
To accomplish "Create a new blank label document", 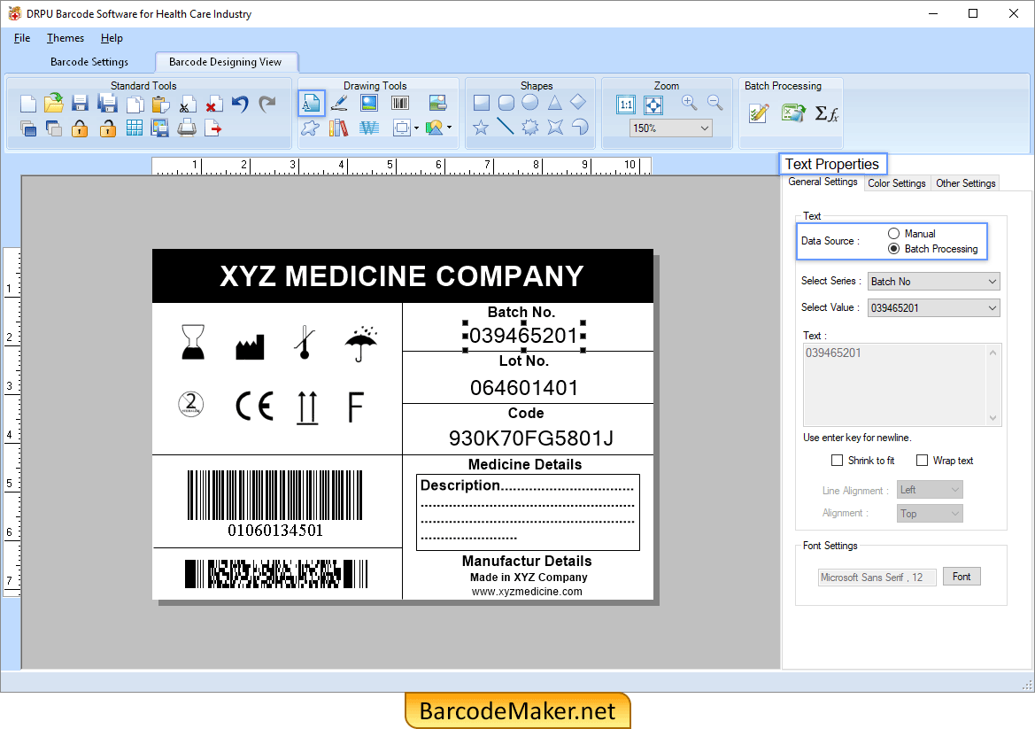I will point(27,104).
